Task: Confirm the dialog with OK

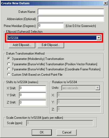Action: click(42, 132)
